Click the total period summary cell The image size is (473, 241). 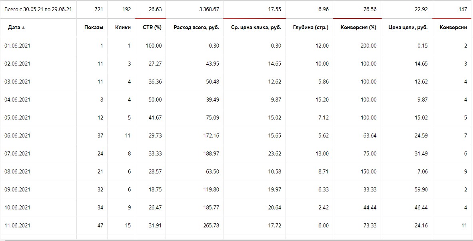point(38,10)
